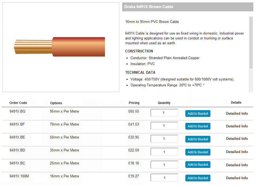
Task: Show Detailed Info for 16mm cable
Action: click(x=237, y=178)
